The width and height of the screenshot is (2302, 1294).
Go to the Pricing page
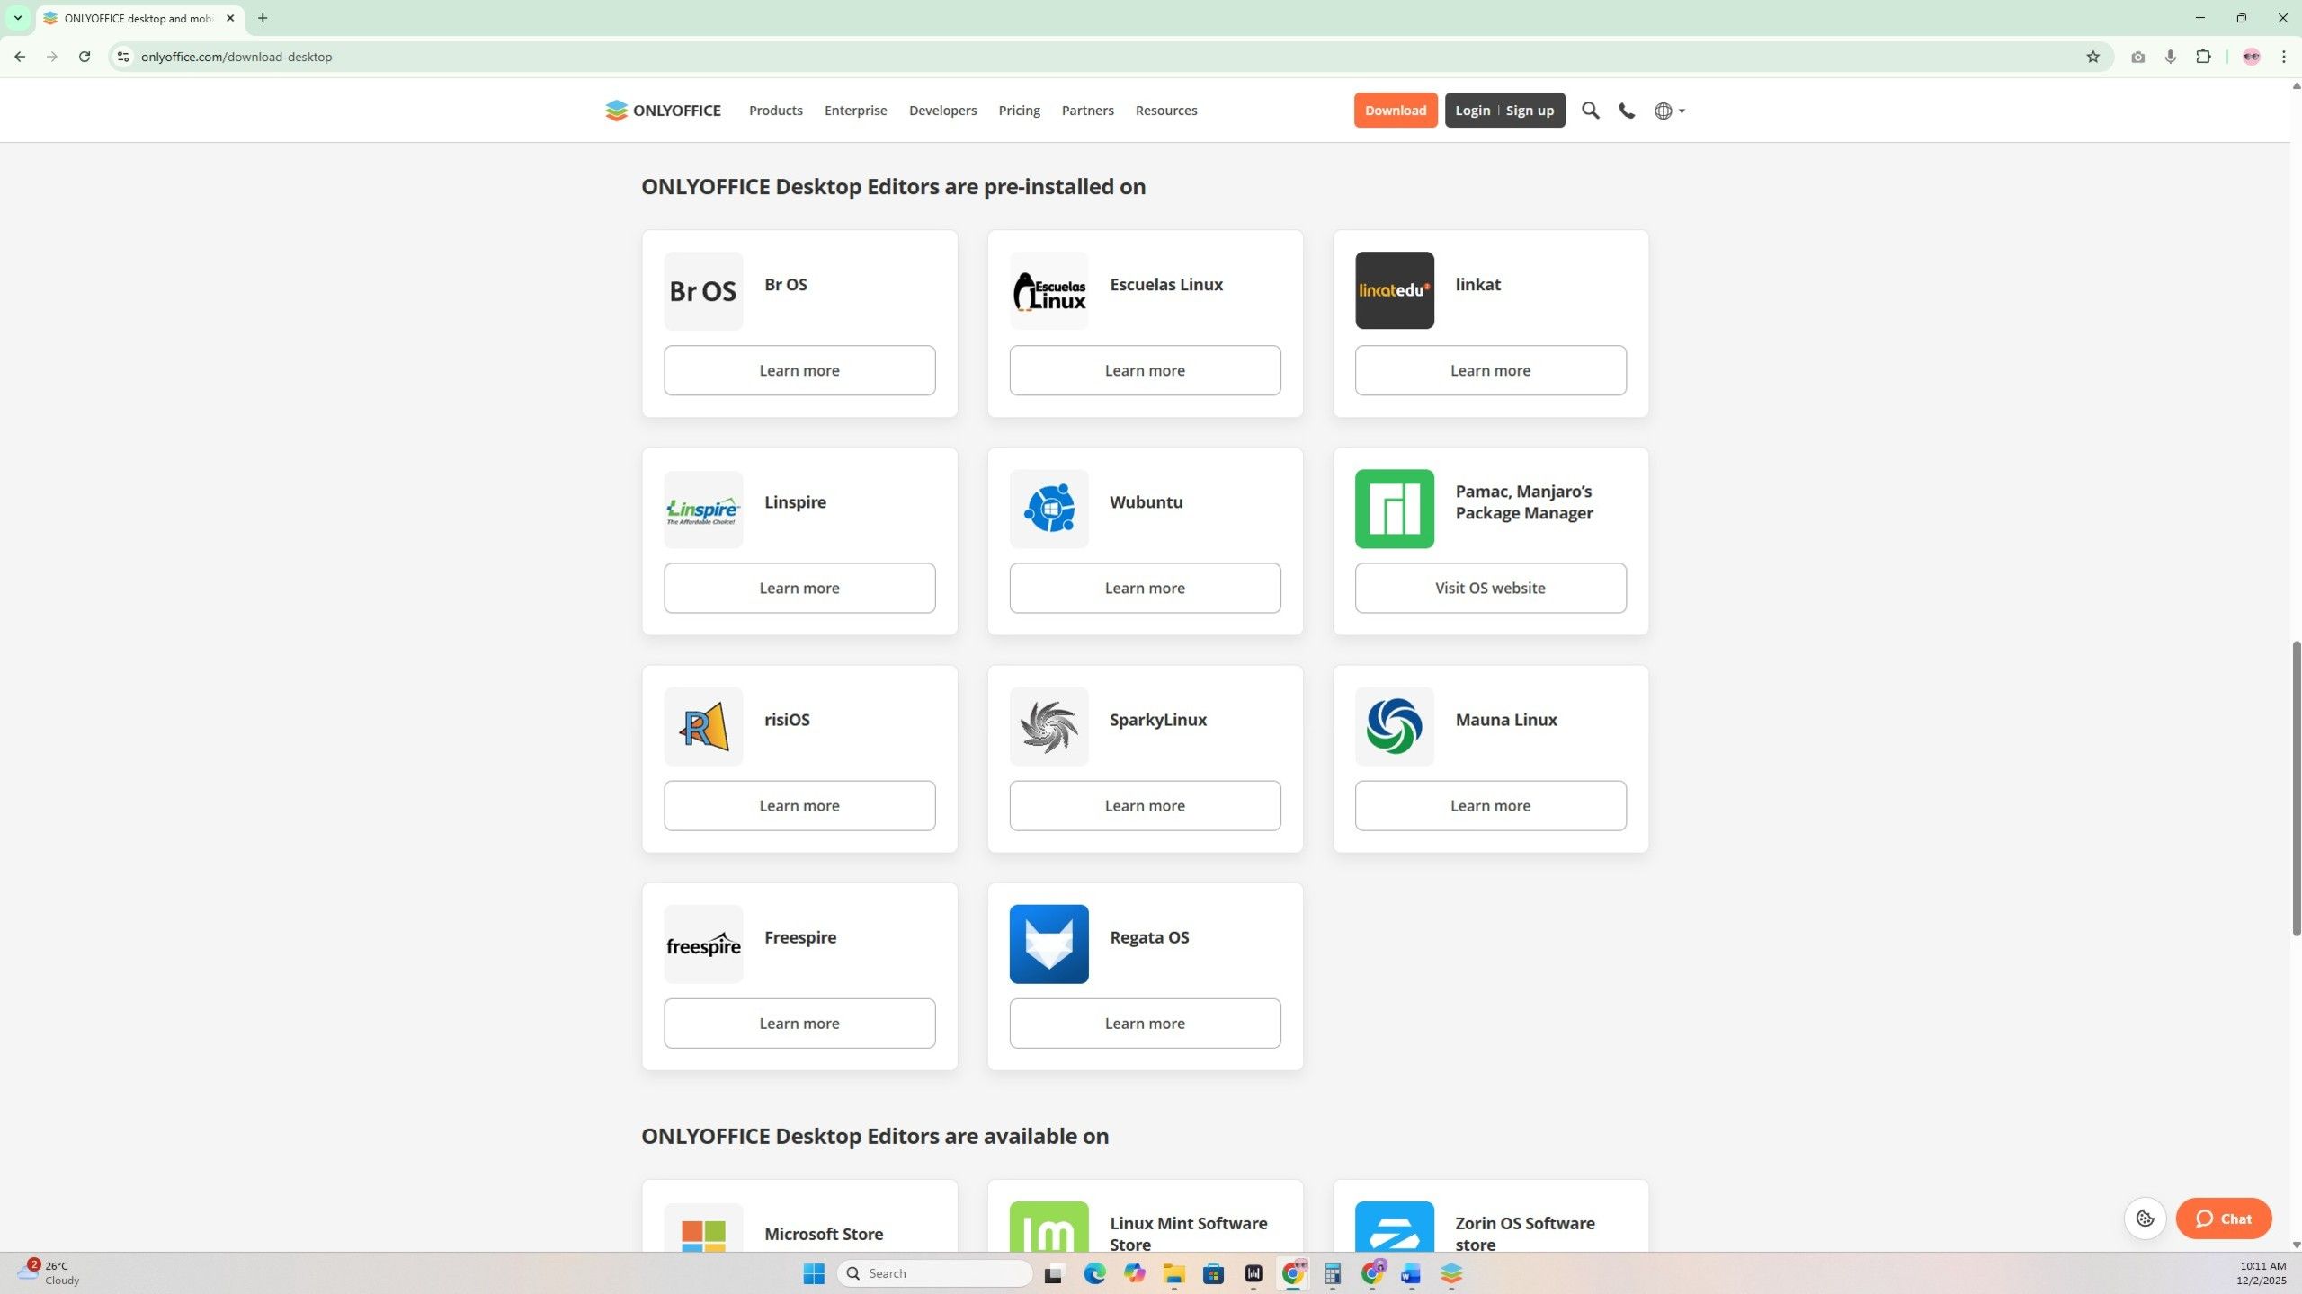[x=1019, y=111]
